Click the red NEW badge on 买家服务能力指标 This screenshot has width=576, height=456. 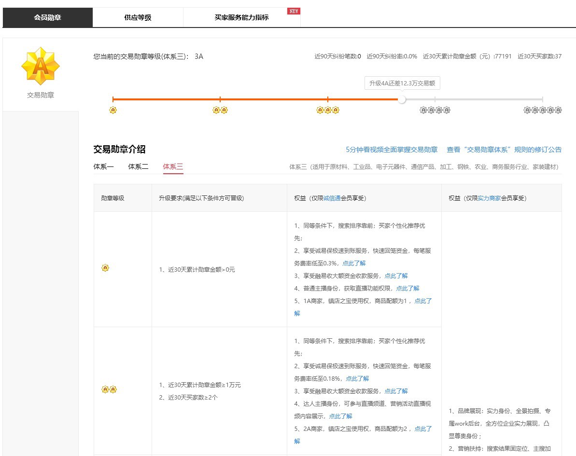294,11
